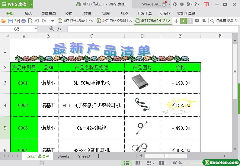
Task: Add a new document tab with plus
Action: [176, 21]
